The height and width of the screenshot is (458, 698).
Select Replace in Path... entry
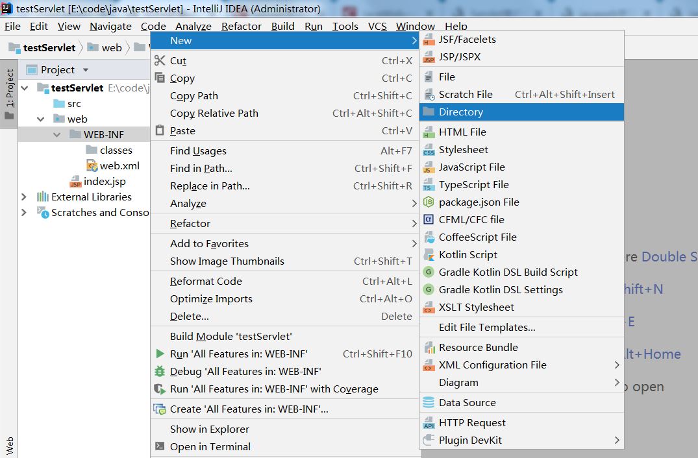coord(285,186)
